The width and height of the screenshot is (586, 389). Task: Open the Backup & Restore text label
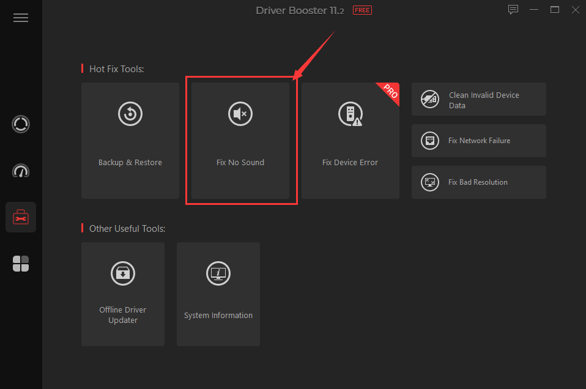[130, 163]
